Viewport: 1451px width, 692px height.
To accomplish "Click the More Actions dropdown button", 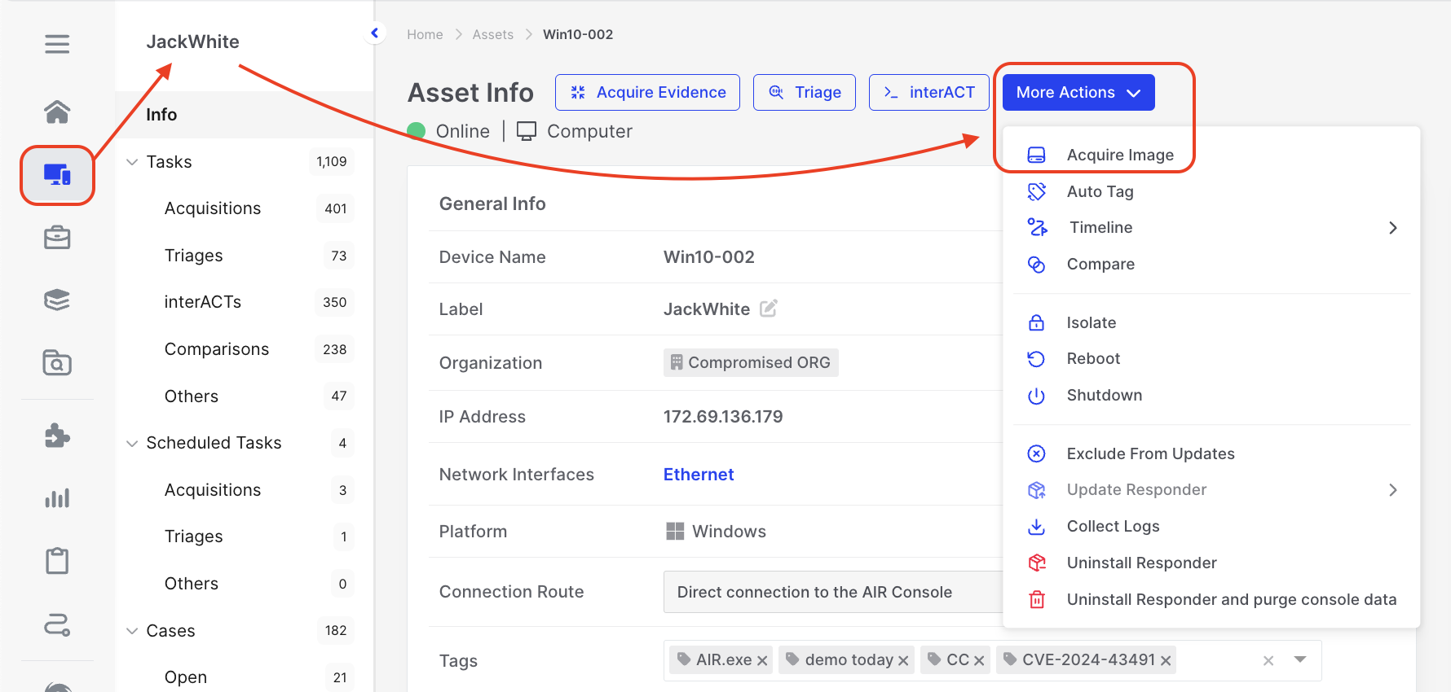I will [1078, 93].
